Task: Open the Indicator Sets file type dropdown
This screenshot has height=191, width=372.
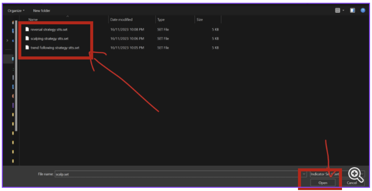Action: point(337,174)
